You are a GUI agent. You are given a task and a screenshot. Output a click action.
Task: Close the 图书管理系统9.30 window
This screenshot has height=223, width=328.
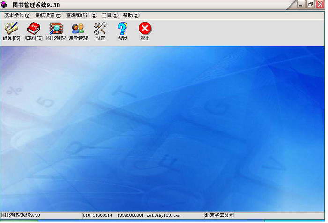tap(320, 4)
